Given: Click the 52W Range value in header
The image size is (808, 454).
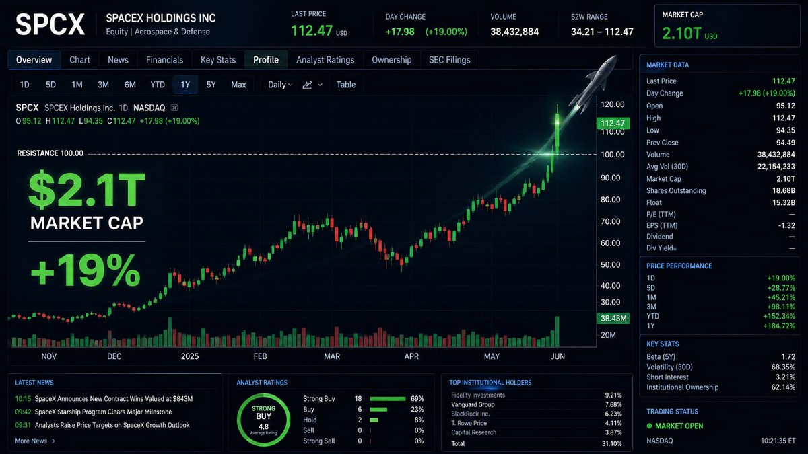Looking at the screenshot, I should pyautogui.click(x=602, y=31).
